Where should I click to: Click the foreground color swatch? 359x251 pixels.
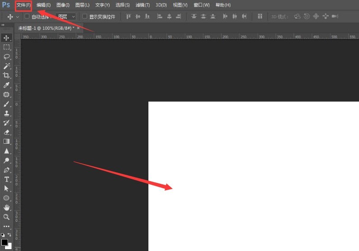tap(5, 242)
